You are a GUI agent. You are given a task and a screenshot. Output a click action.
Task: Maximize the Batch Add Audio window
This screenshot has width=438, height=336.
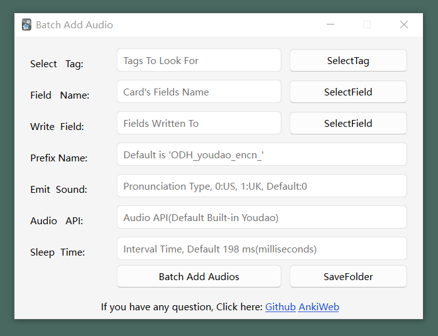[x=367, y=25]
